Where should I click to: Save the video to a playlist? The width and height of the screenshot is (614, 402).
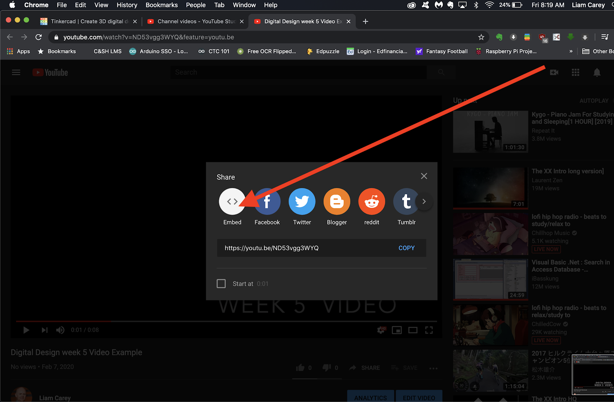(x=404, y=367)
